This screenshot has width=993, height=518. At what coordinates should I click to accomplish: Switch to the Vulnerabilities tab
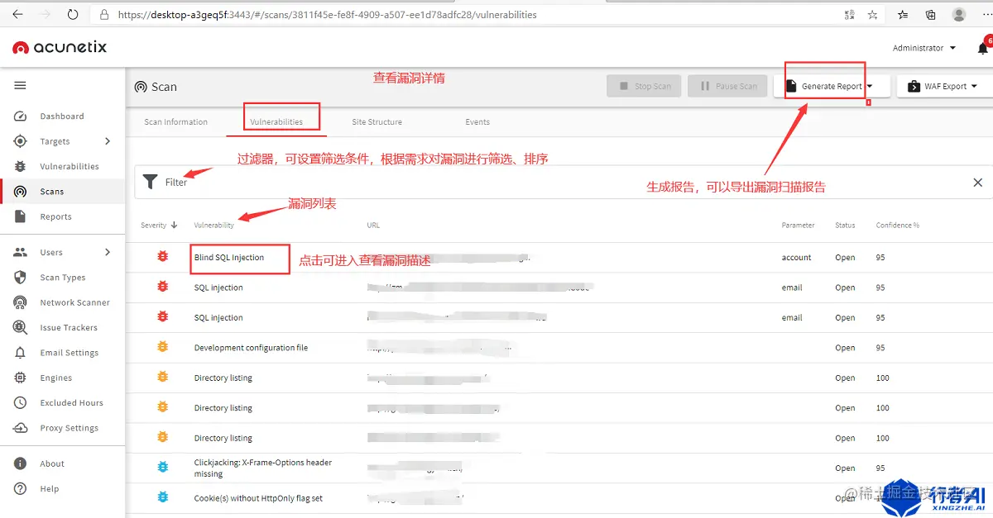tap(276, 121)
